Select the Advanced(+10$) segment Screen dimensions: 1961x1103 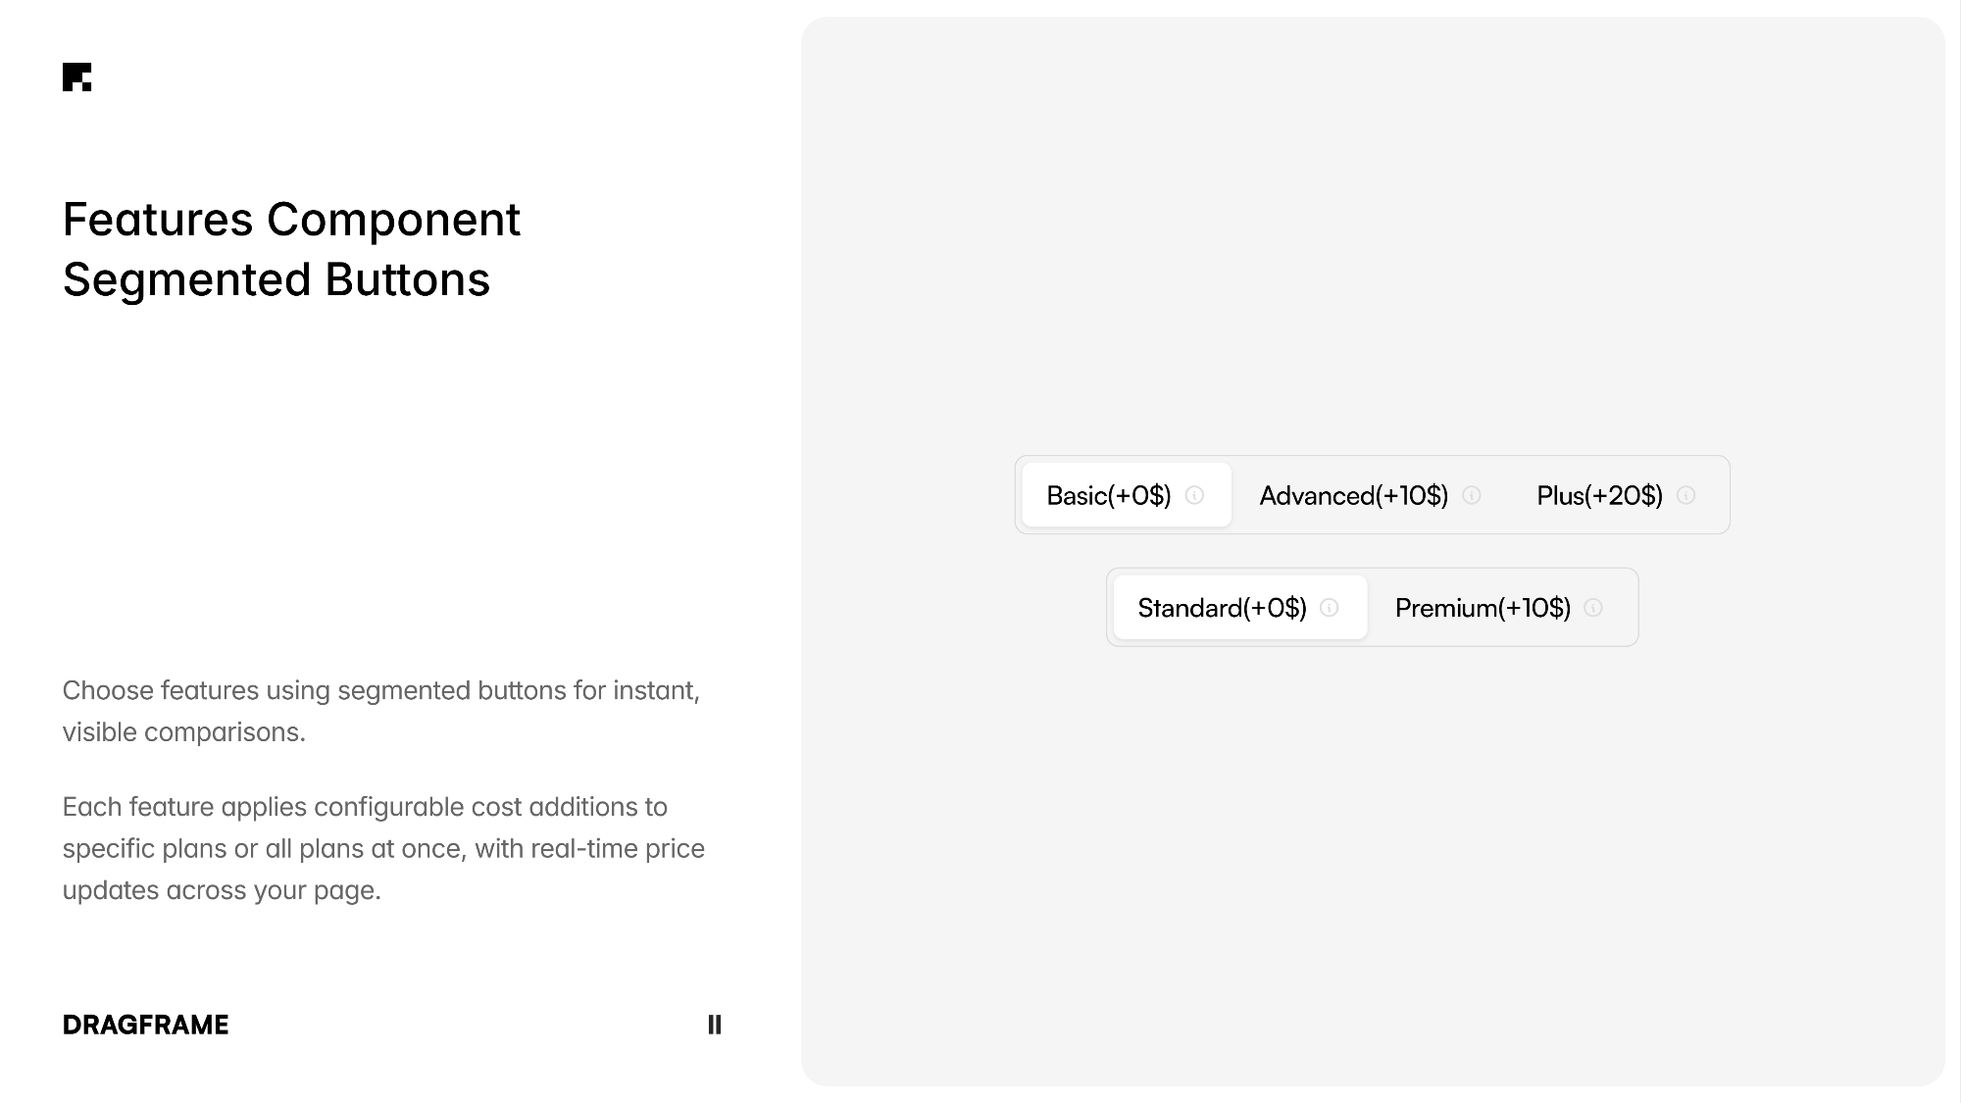point(1354,495)
